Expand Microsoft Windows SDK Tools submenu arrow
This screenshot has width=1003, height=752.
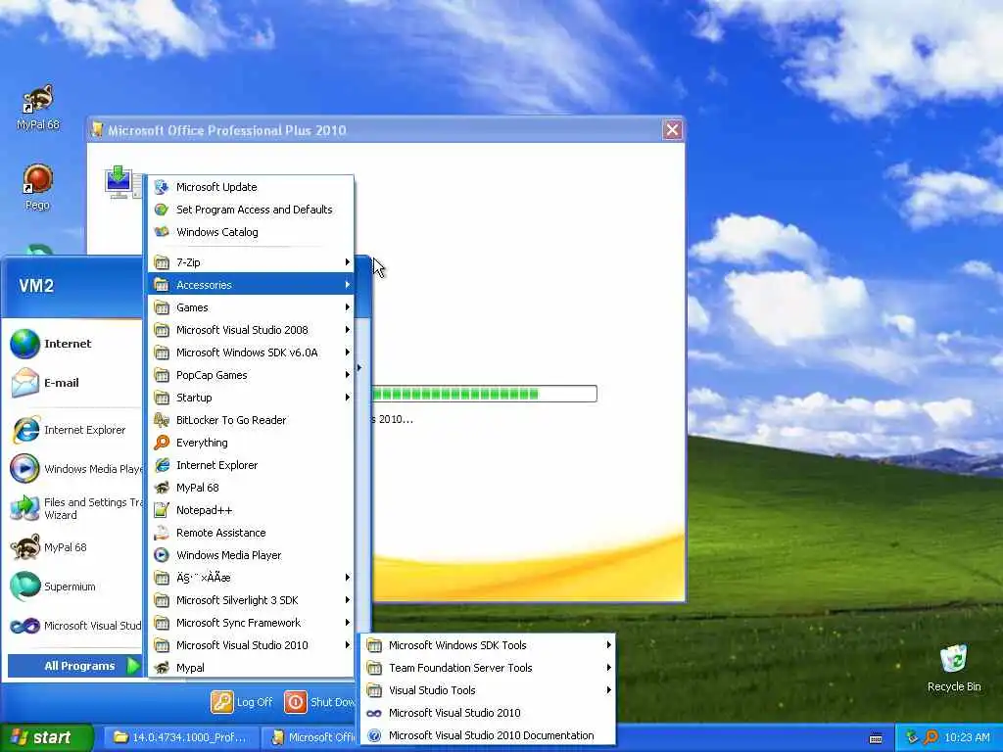click(x=609, y=645)
